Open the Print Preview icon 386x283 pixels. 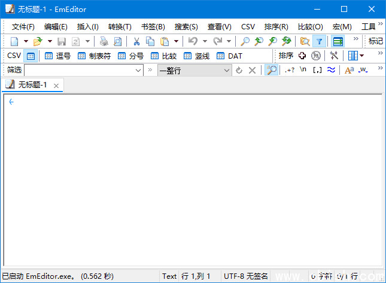pos(117,41)
